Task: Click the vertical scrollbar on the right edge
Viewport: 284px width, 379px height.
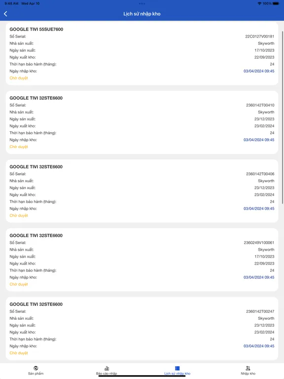Action: pyautogui.click(x=283, y=117)
